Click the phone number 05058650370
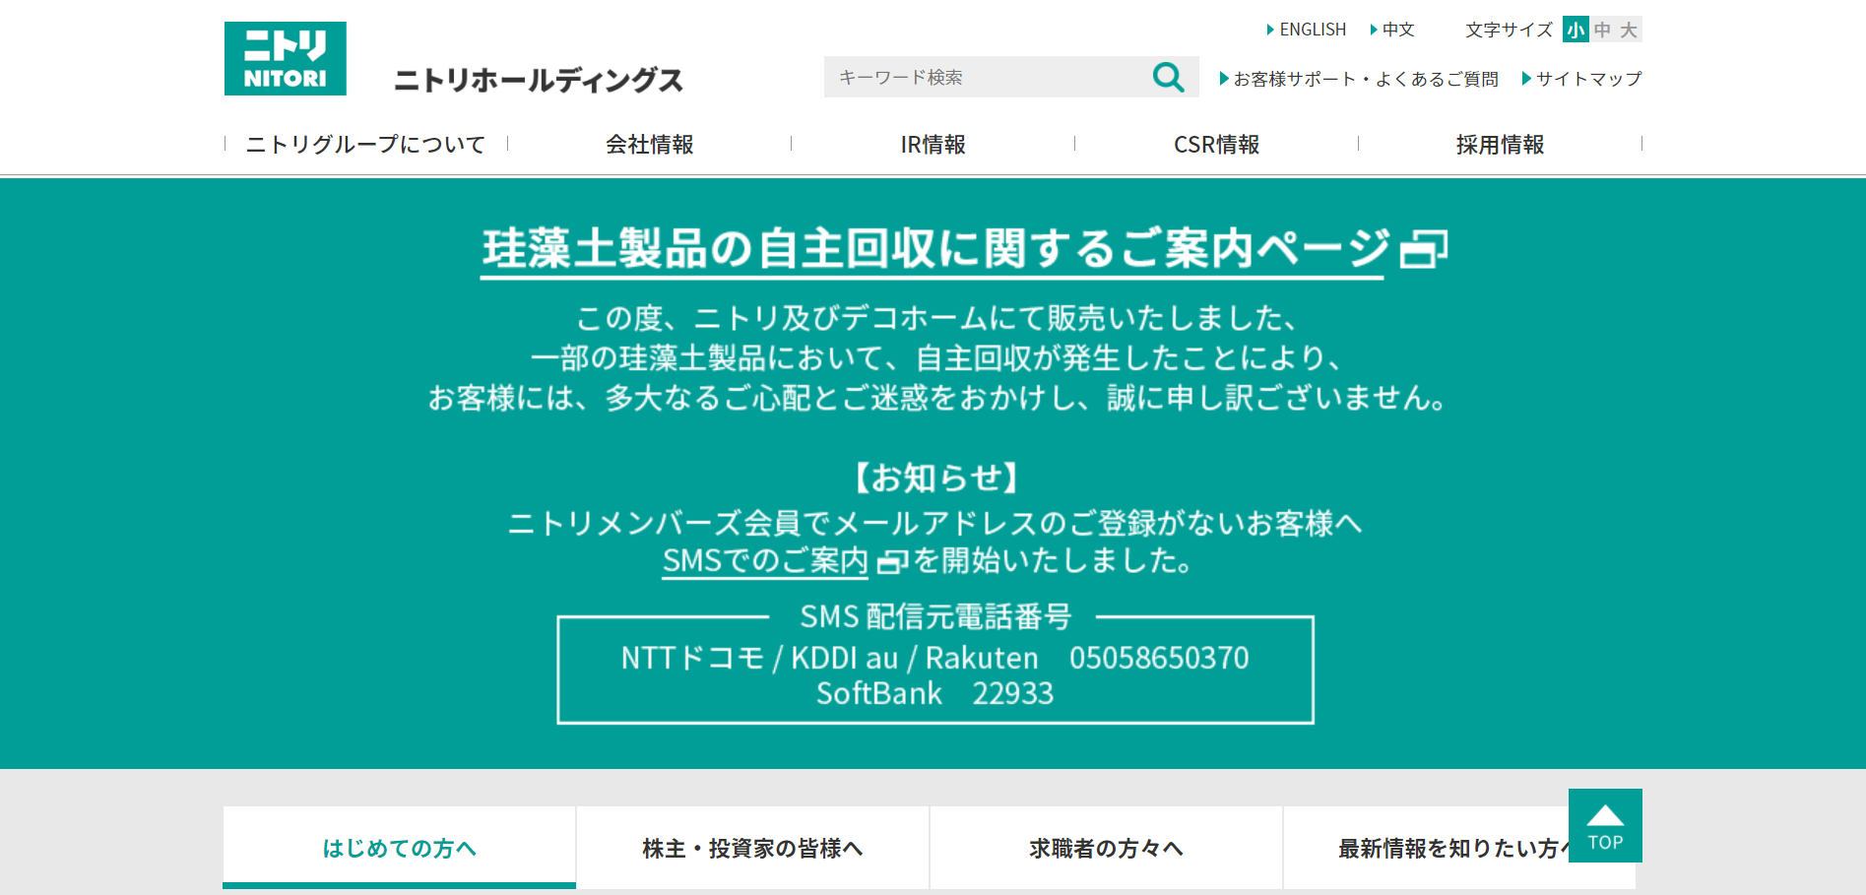 pyautogui.click(x=1159, y=658)
